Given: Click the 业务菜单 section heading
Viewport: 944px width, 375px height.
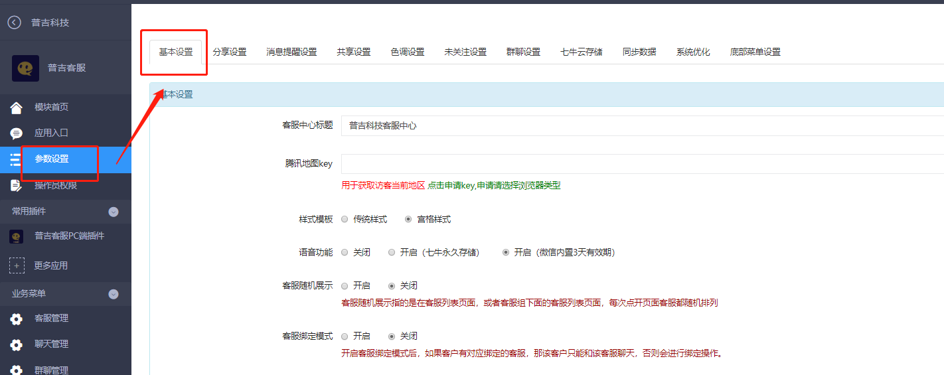Looking at the screenshot, I should coord(29,293).
